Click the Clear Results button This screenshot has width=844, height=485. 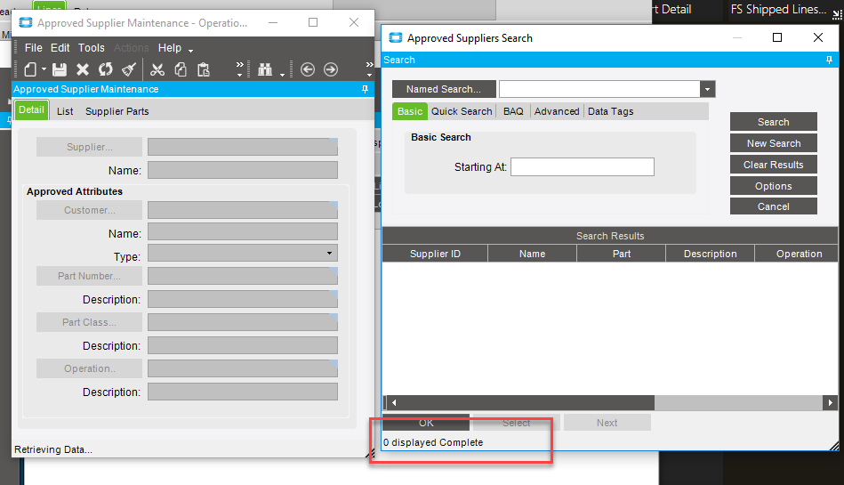(774, 165)
